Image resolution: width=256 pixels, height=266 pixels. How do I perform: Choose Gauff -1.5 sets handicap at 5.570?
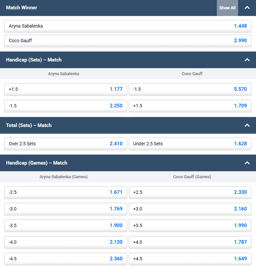[x=190, y=89]
